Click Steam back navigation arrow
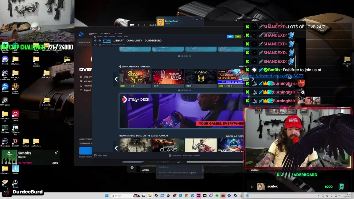This screenshot has width=354, height=199. click(95, 41)
